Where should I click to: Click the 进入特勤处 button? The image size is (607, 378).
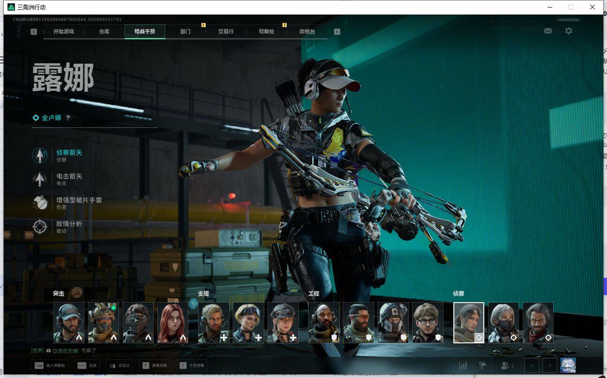pyautogui.click(x=49, y=365)
